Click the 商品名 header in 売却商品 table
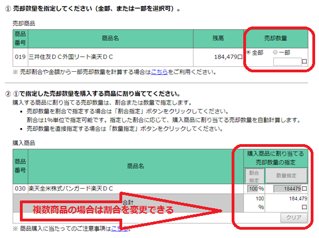This screenshot has width=319, height=238. coord(110,38)
